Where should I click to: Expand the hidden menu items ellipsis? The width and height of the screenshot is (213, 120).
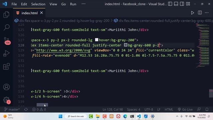84,4
